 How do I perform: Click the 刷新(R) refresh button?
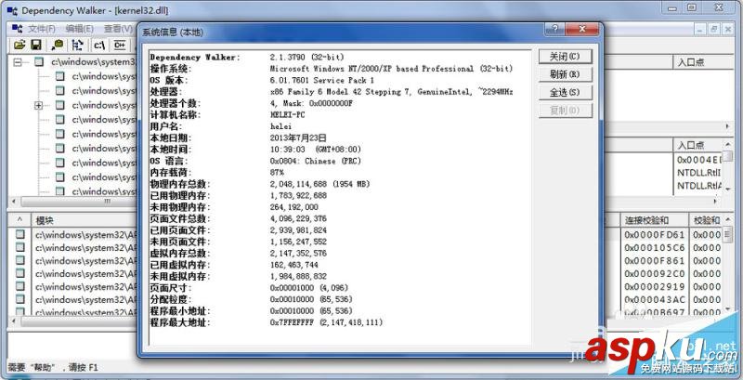[x=565, y=74]
